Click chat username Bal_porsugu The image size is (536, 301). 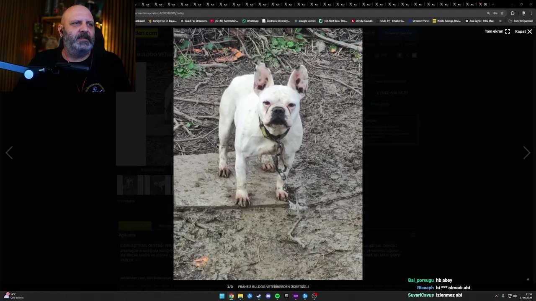click(x=421, y=281)
